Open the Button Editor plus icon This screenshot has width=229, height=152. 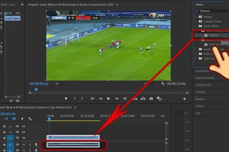tap(184, 99)
